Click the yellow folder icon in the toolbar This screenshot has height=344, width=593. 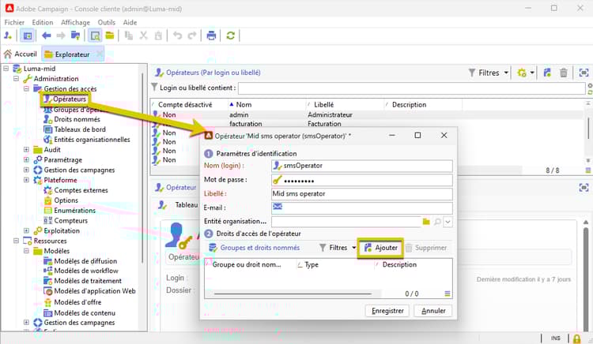pyautogui.click(x=110, y=36)
